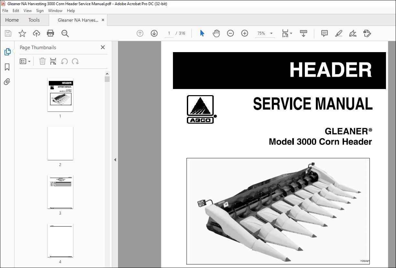Close the Page Thumbnails panel
Screen dimensions: 396x268
(103, 47)
